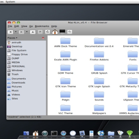
Task: Select the Documentation ver.0.4 folder
Action: 99,42
